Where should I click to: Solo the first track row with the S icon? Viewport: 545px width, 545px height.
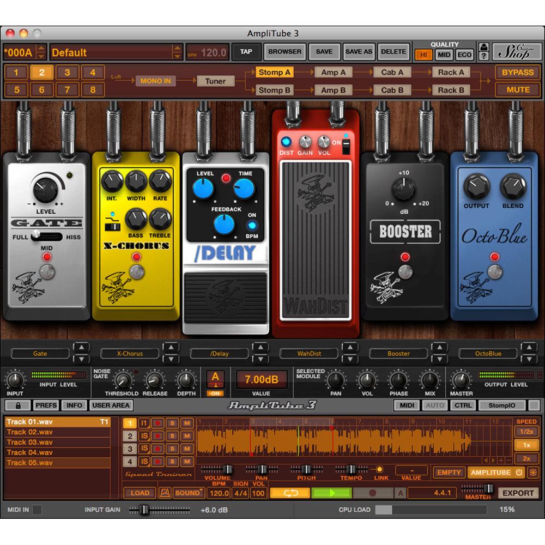coord(173,423)
